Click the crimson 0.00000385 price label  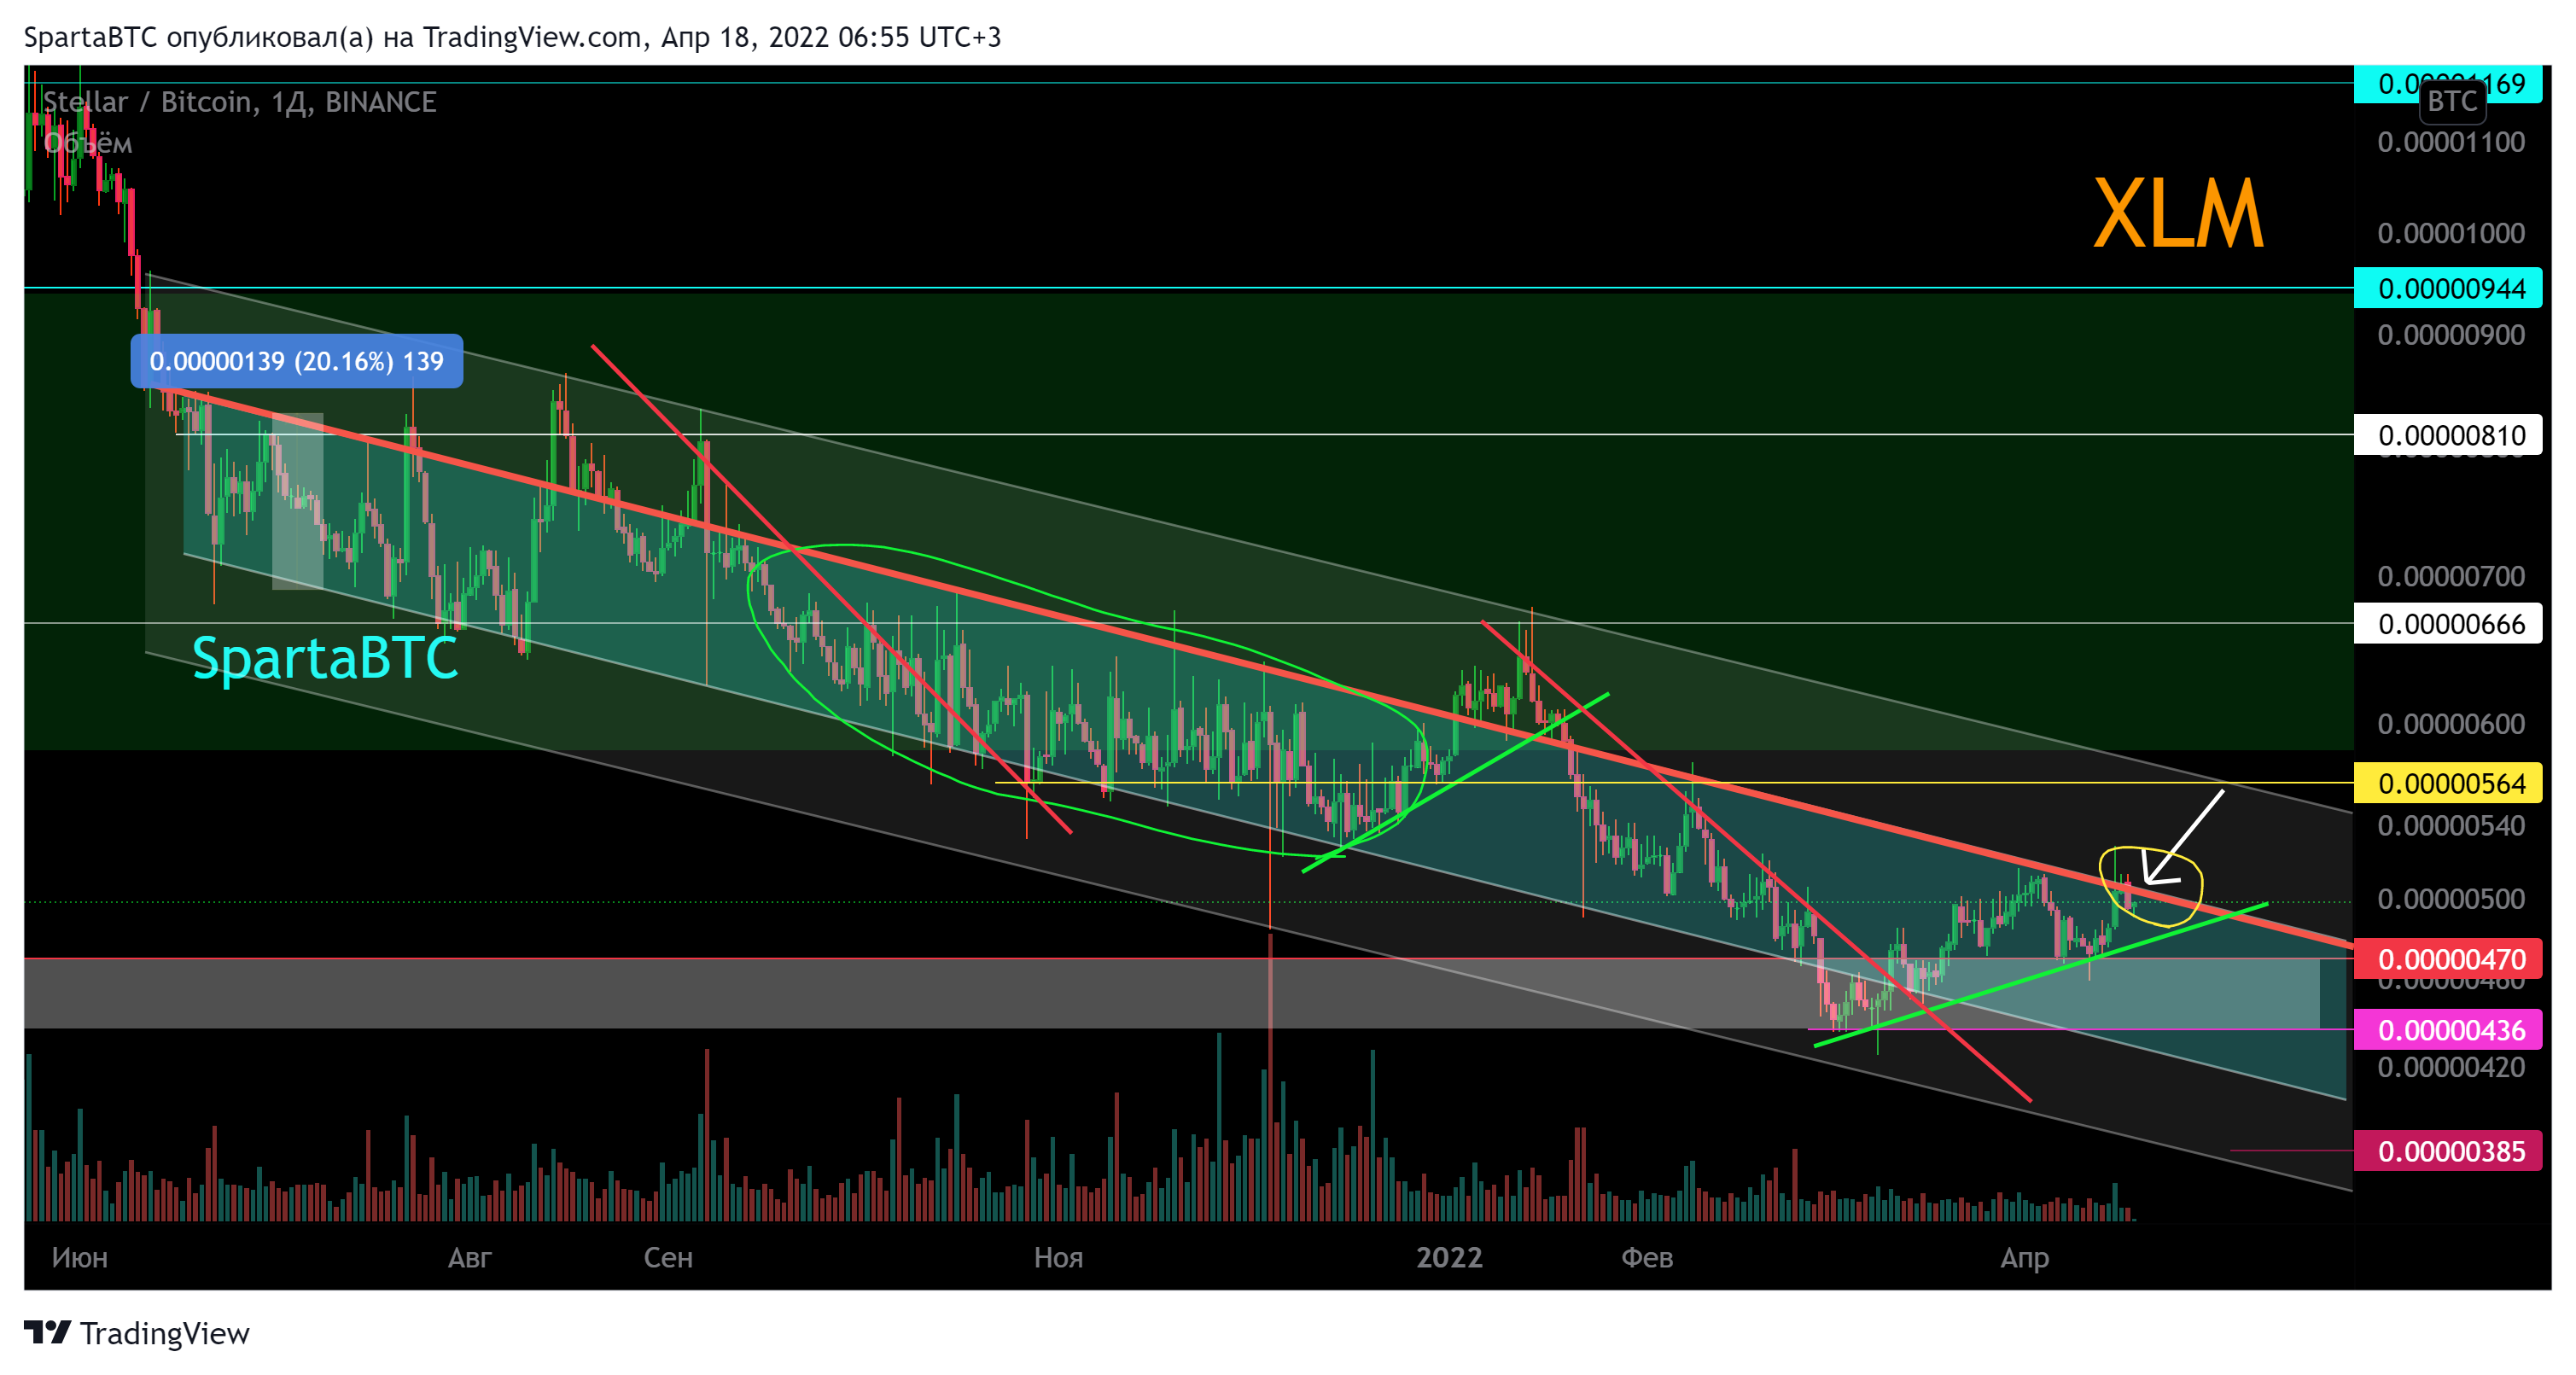point(2447,1151)
